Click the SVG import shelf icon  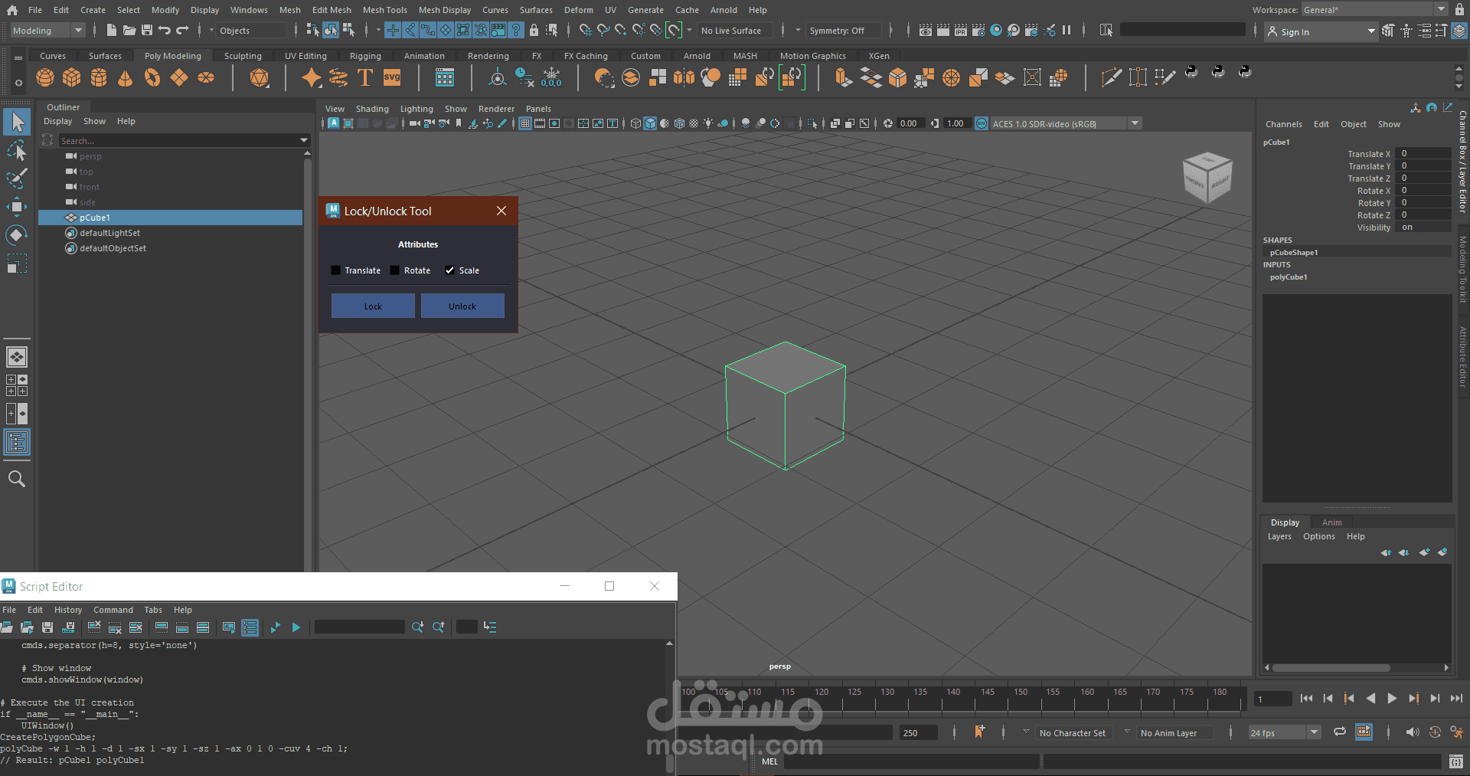point(392,78)
